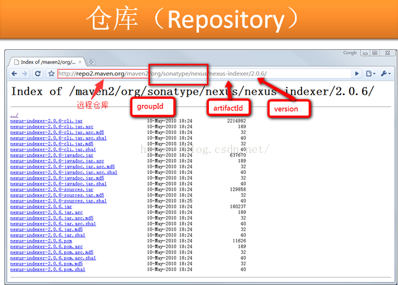
Task: Click the page heading Index of /maven2/org/sonatype
Action: click(x=193, y=91)
